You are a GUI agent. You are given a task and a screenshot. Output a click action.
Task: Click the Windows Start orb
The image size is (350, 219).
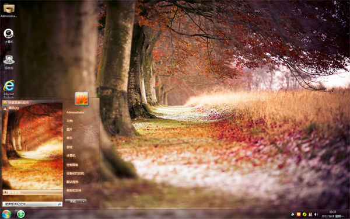pos(6,214)
